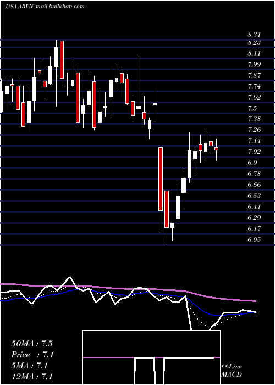Click the '5MA : 7.1' legend entry

click(30, 366)
